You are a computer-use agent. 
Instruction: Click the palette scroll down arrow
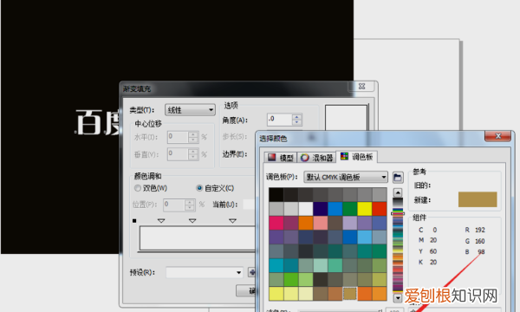tap(398, 298)
